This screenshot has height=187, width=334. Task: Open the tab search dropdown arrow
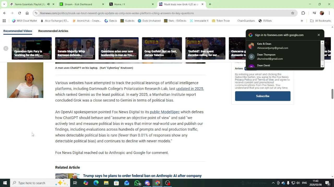pyautogui.click(x=4, y=4)
